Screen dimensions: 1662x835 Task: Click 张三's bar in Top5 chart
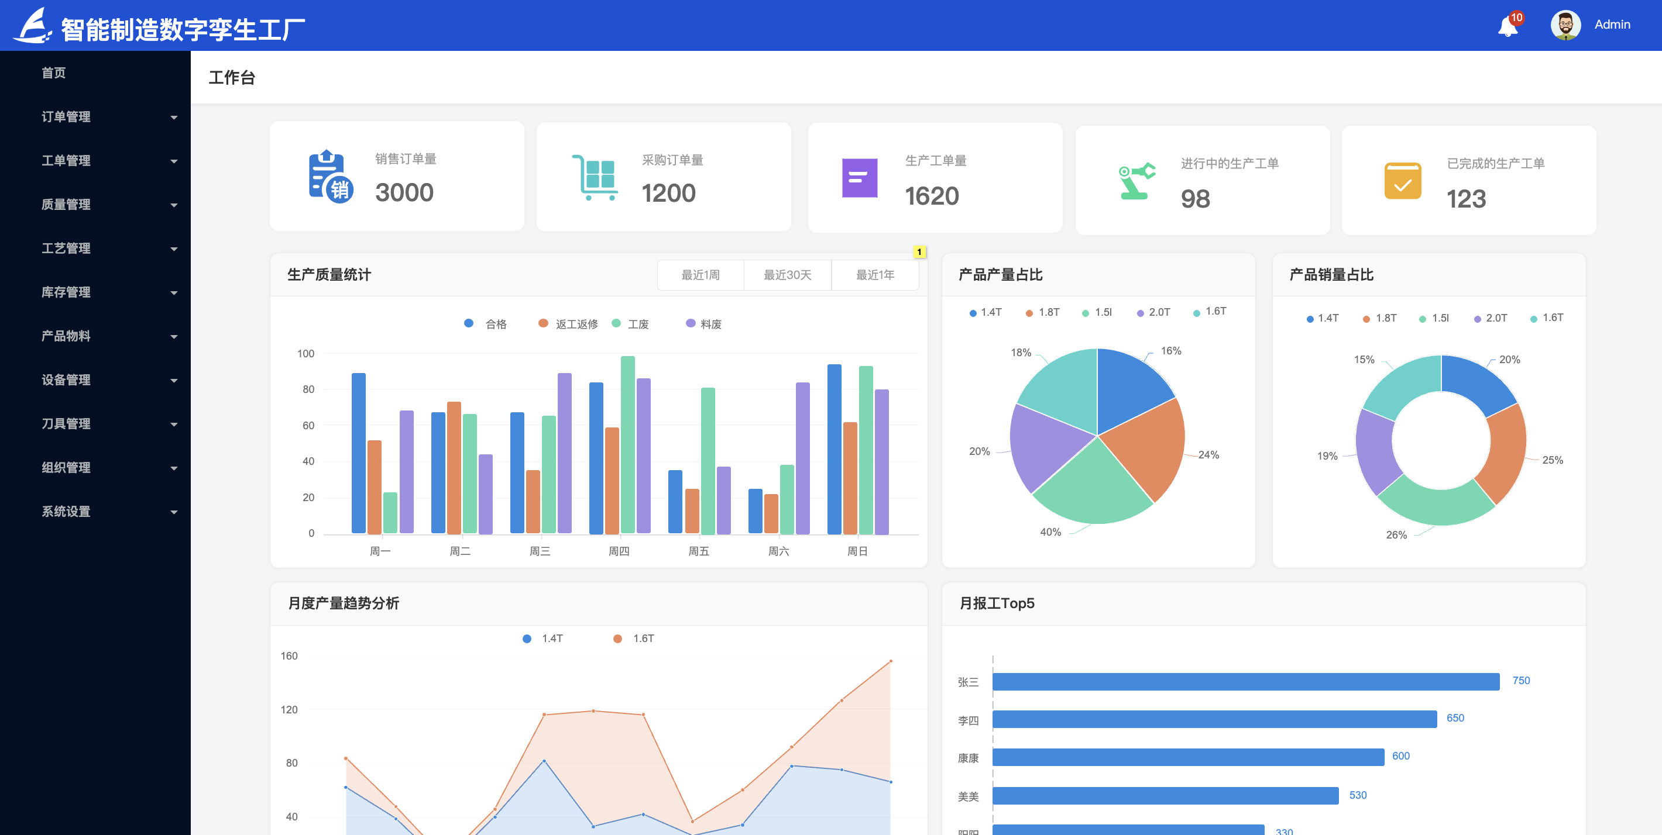[1245, 682]
